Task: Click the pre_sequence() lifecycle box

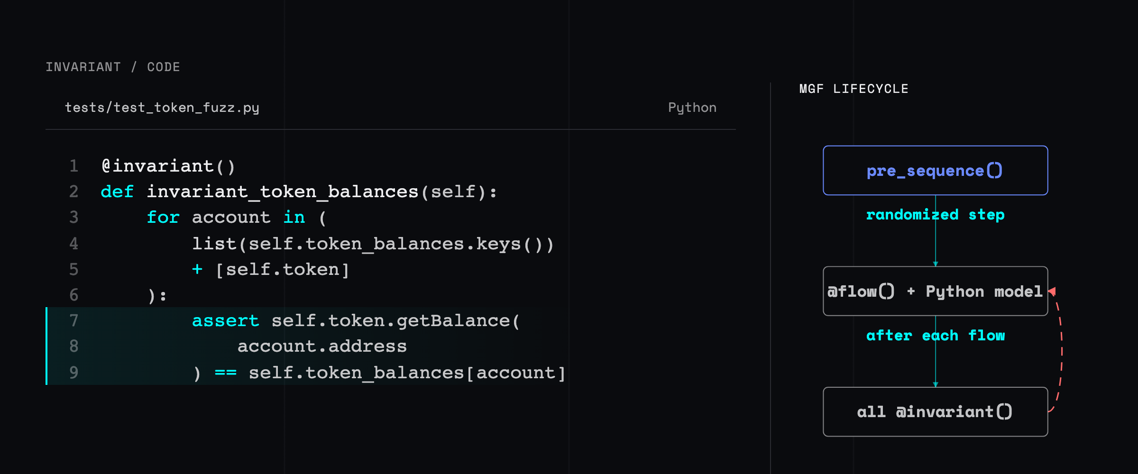Action: click(935, 170)
